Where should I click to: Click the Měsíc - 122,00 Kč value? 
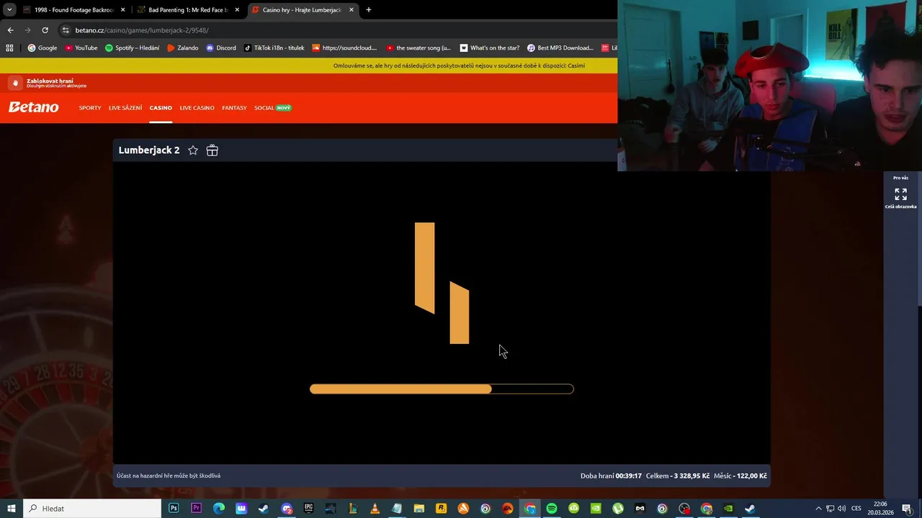click(740, 476)
